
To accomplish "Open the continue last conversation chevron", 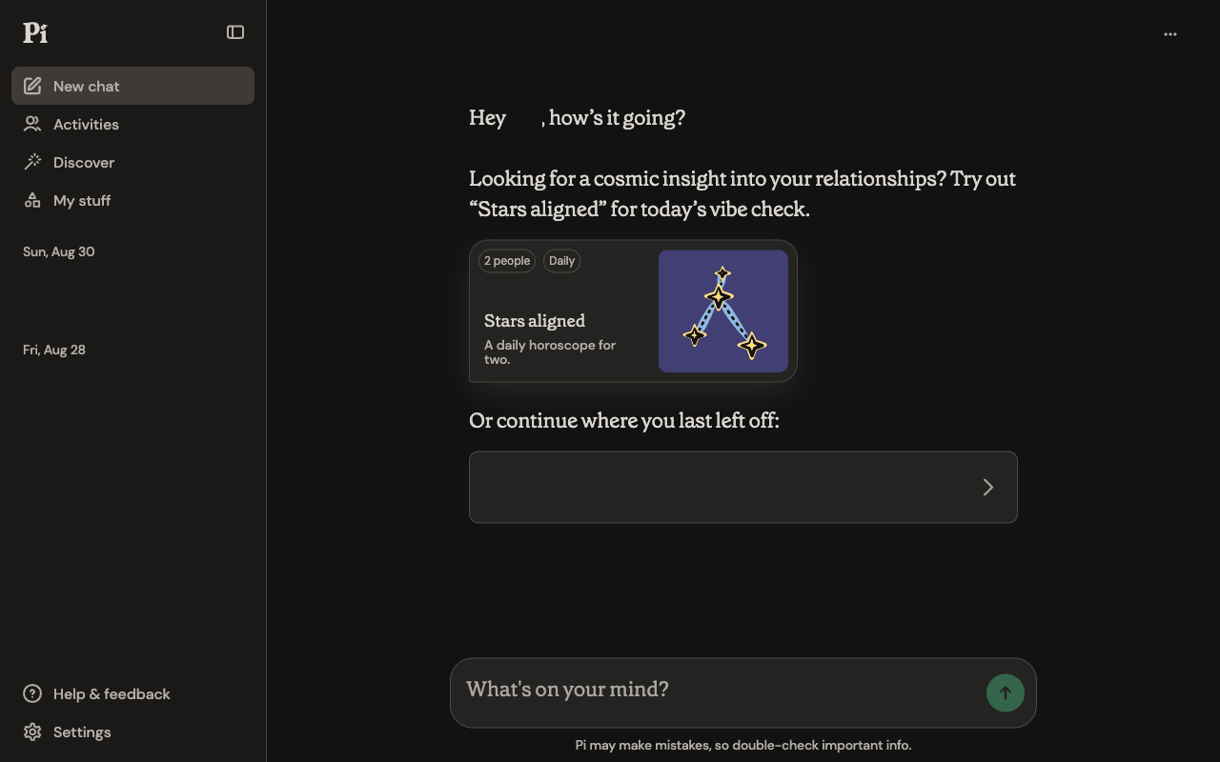I will [988, 488].
